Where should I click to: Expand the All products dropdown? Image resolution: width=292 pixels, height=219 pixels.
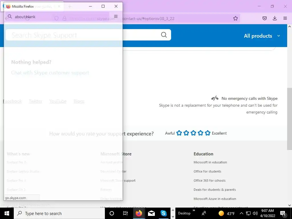(x=262, y=36)
